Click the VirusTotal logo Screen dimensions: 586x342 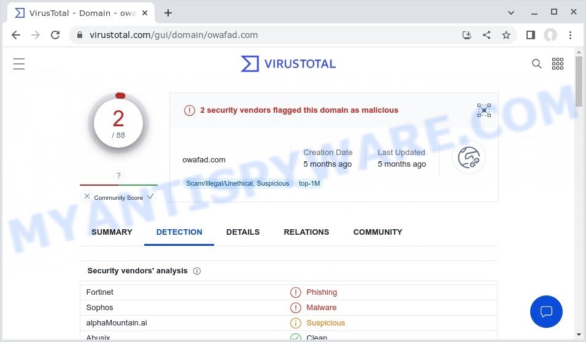(x=288, y=64)
